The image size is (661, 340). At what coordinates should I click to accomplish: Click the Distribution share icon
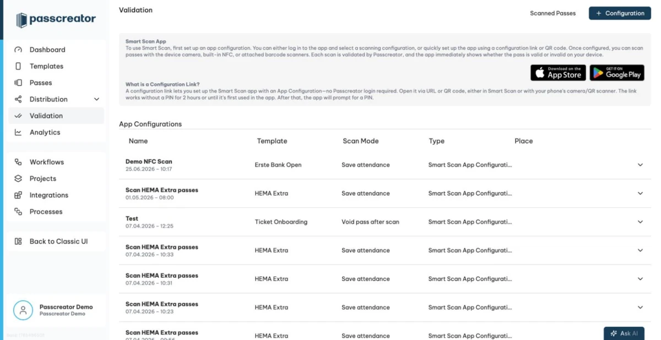click(18, 99)
